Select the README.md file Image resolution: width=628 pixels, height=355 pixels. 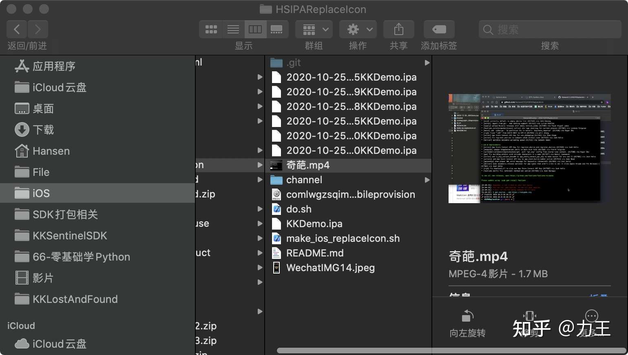tap(348, 253)
